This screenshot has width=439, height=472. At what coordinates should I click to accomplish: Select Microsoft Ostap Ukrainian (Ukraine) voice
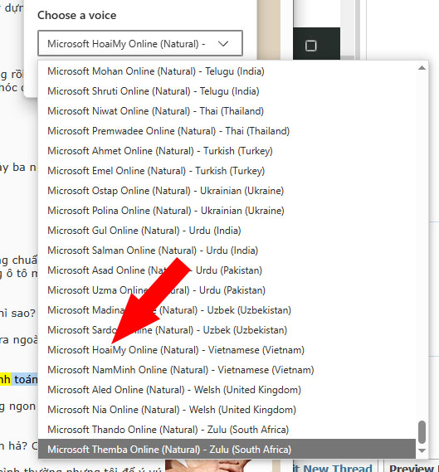click(227, 191)
